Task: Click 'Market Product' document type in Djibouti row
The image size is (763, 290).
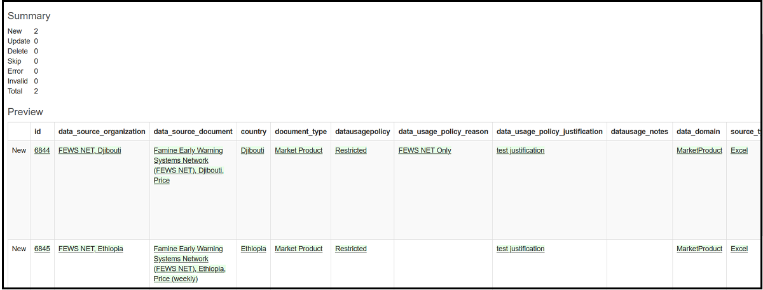Action: click(x=298, y=151)
